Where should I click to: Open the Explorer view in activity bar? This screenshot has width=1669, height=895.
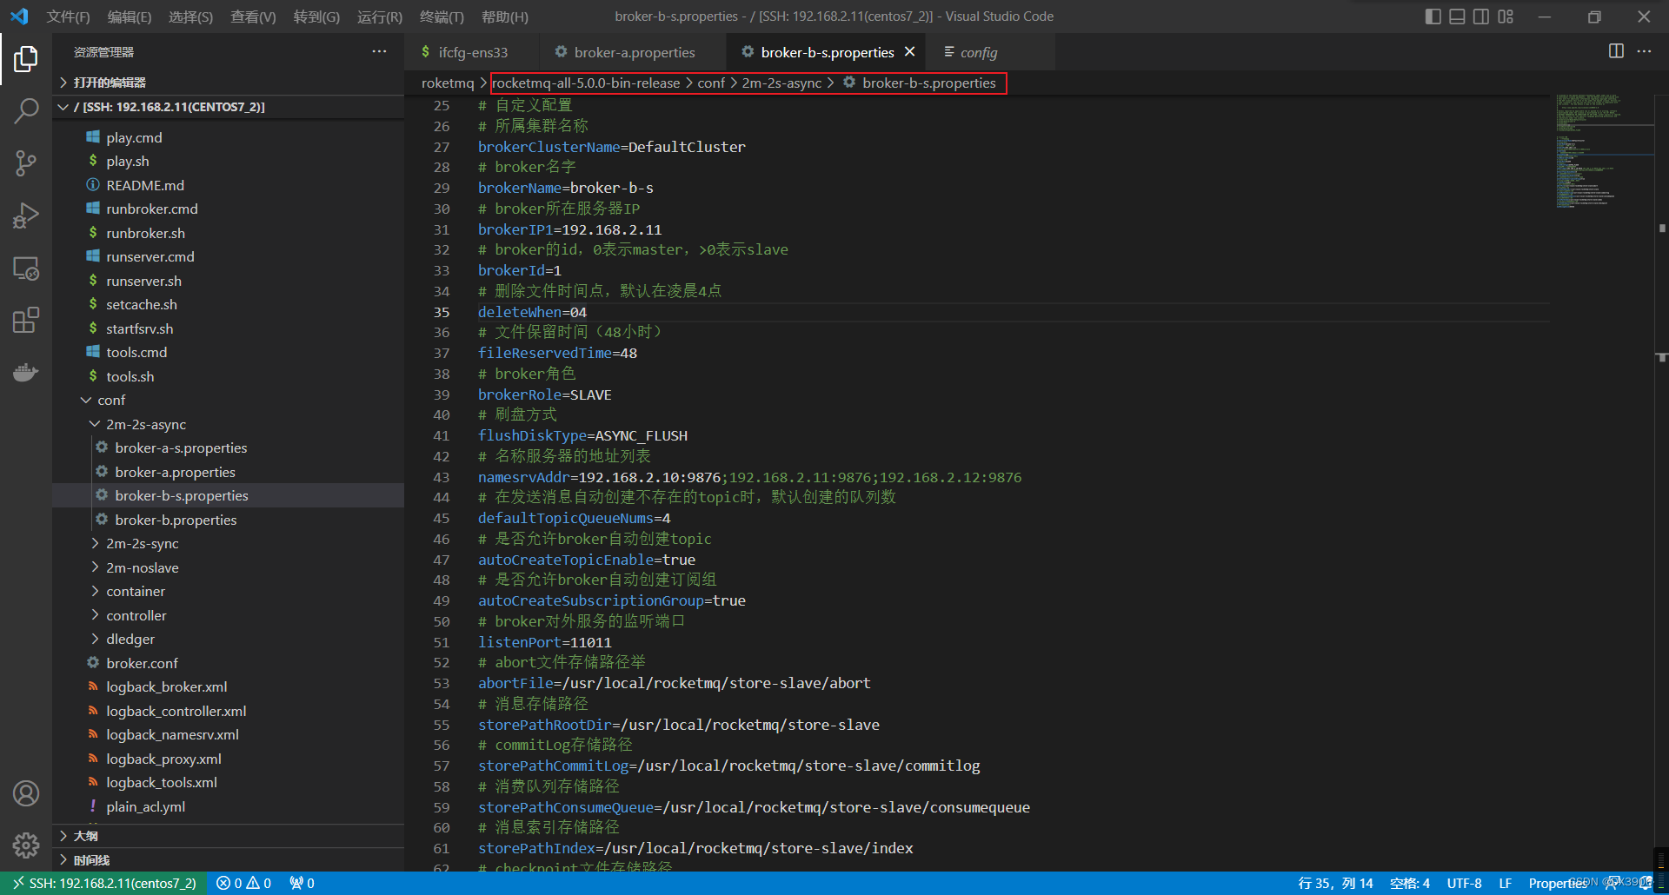pos(26,58)
